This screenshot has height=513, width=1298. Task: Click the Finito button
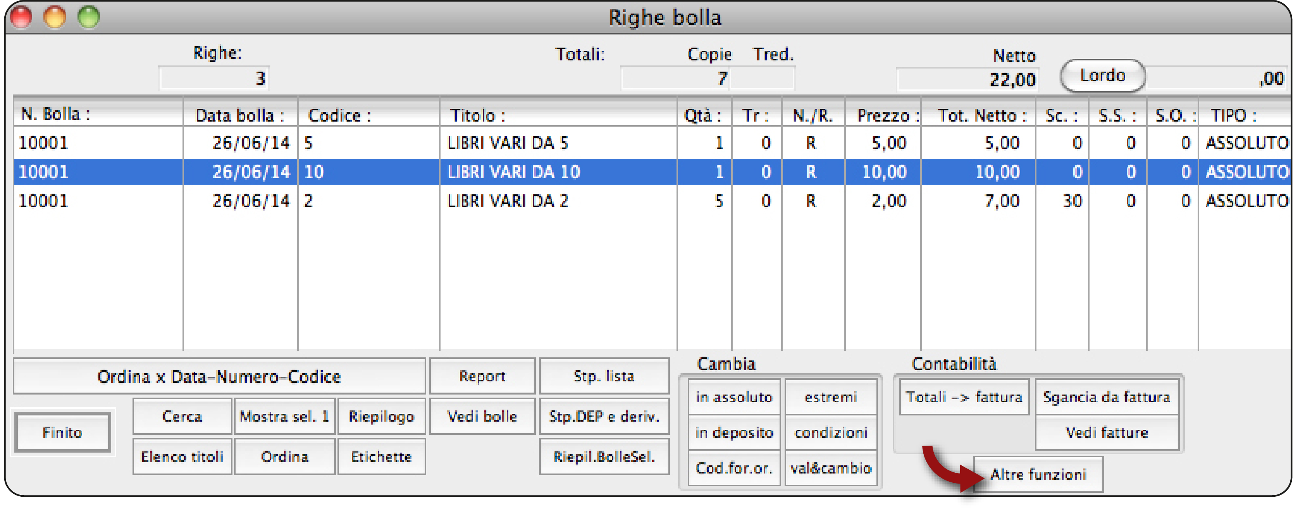tap(62, 432)
